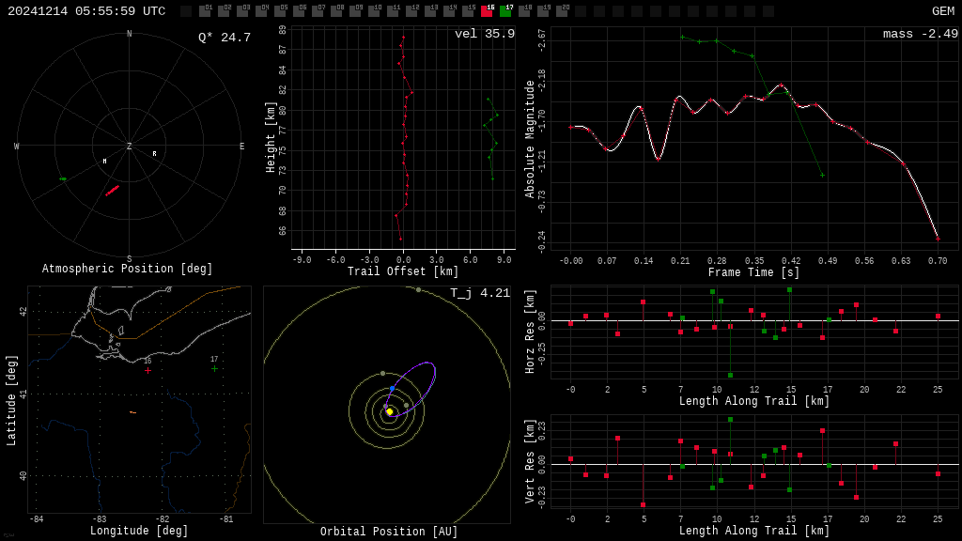Viewport: 962px width, 541px height.
Task: Click the red station 16 indicator
Action: tap(487, 10)
